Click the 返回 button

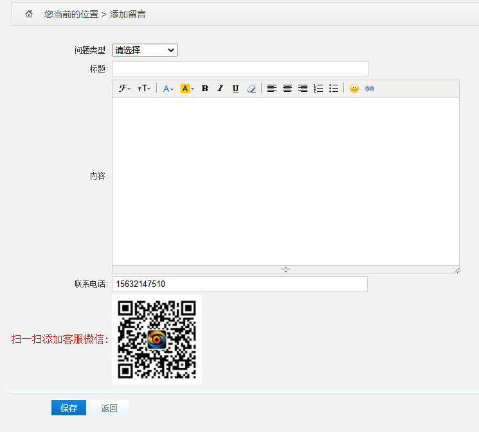coord(109,408)
